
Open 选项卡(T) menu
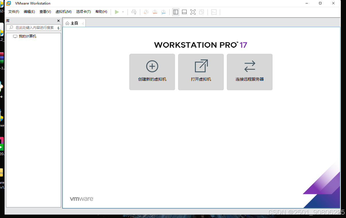point(83,12)
